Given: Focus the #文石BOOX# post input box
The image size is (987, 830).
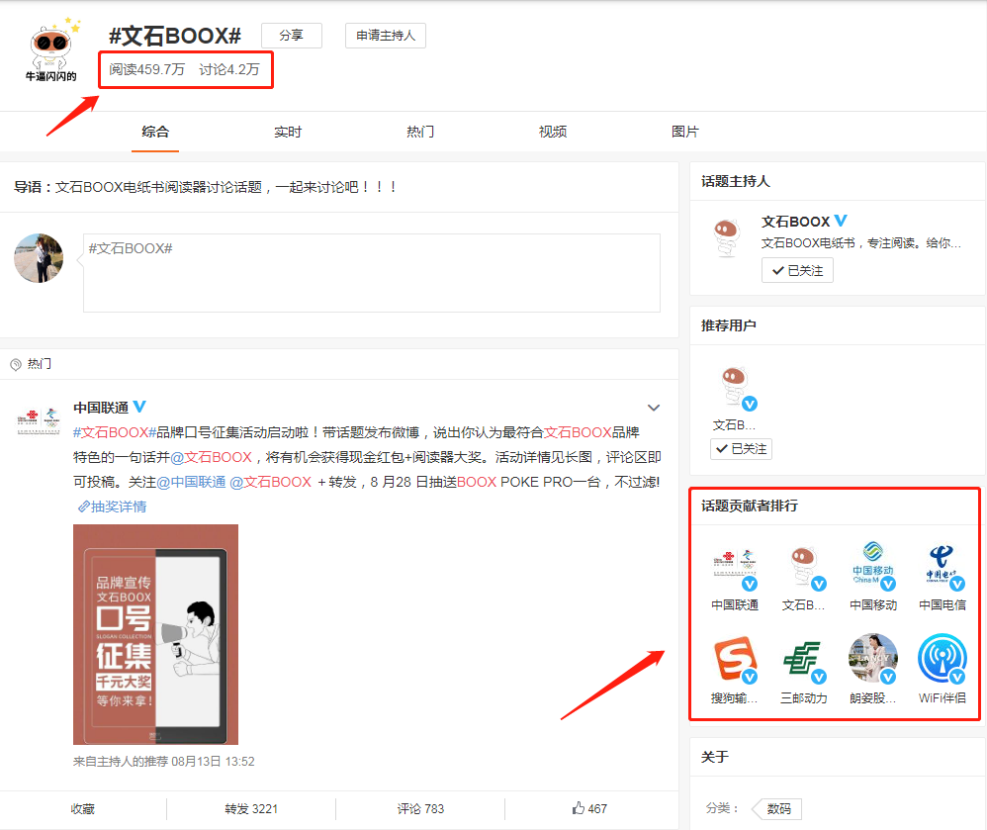Looking at the screenshot, I should (x=372, y=273).
